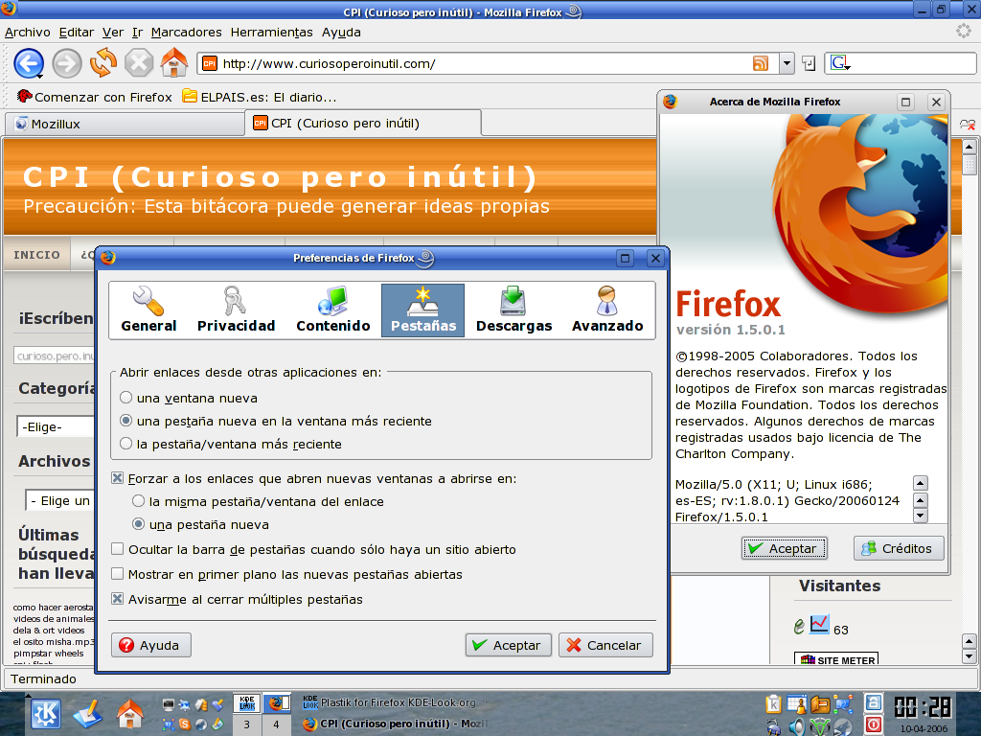Click the CPI (Curioso pero inútil) taskbar entry
Image resolution: width=981 pixels, height=736 pixels.
(394, 724)
